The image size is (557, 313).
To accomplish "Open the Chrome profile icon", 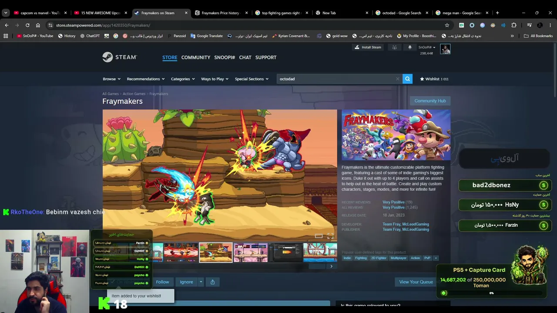I will (540, 25).
